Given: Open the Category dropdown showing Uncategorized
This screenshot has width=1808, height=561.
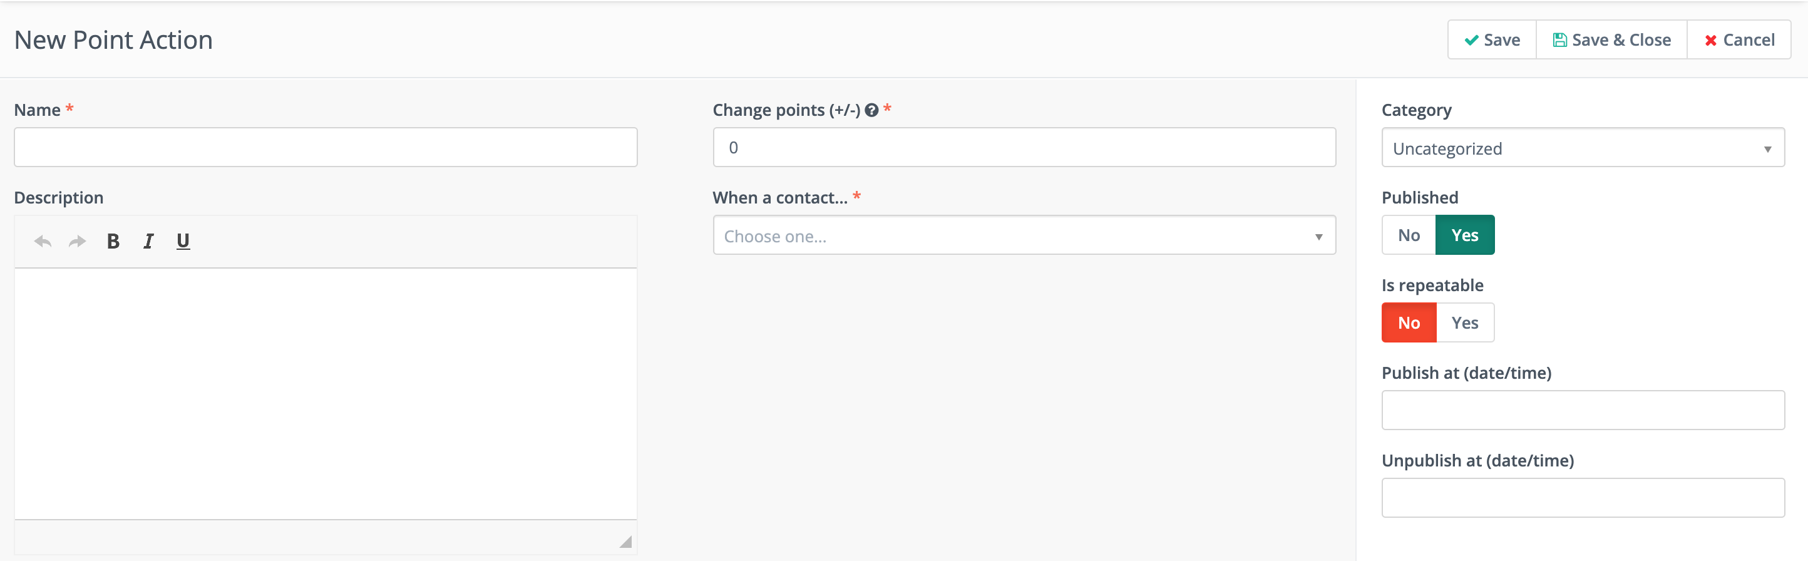Looking at the screenshot, I should coord(1581,147).
